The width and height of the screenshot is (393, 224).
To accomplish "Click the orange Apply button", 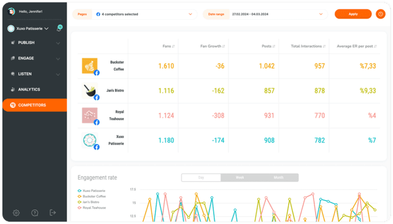I will point(353,14).
